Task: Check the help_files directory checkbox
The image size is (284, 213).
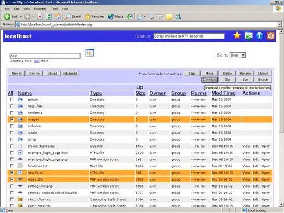Action: click(12, 106)
